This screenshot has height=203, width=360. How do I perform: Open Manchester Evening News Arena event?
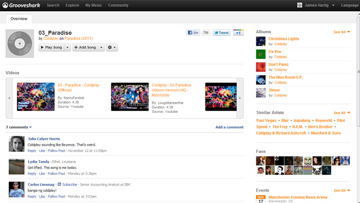298,197
